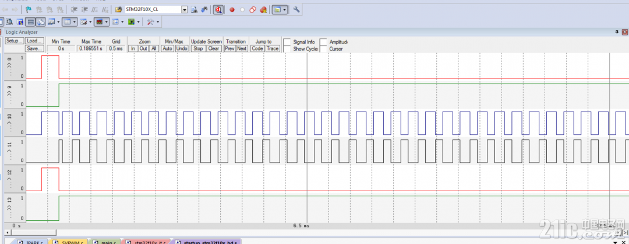This screenshot has height=244, width=629.
Task: Expand the window layout dropdown arrow
Action: 284,10
